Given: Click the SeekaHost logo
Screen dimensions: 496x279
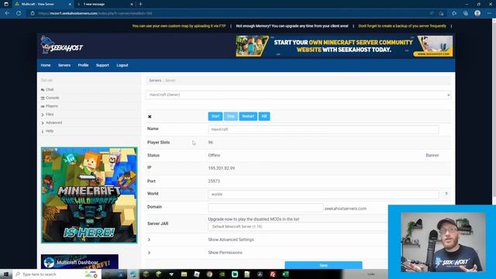Looking at the screenshot, I should click(61, 45).
